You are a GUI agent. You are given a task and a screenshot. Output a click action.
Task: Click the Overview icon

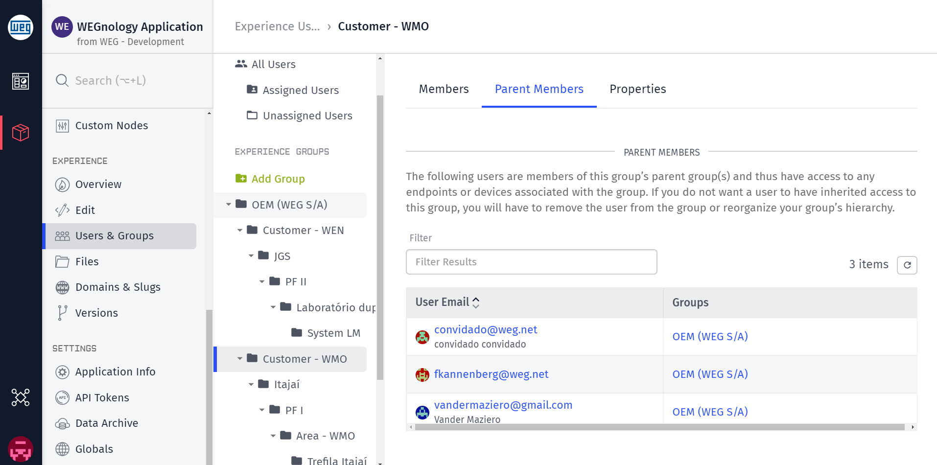[x=62, y=185]
